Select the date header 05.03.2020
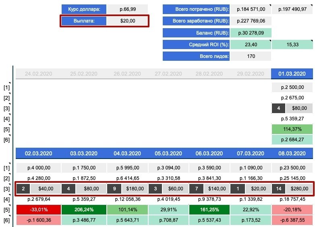 tap(168, 153)
